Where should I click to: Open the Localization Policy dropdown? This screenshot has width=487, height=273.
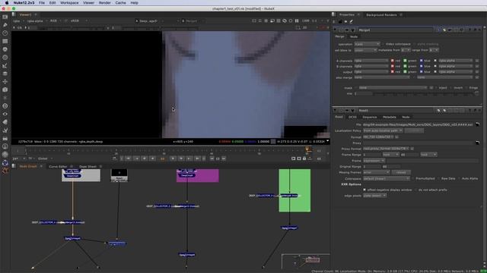[383, 130]
